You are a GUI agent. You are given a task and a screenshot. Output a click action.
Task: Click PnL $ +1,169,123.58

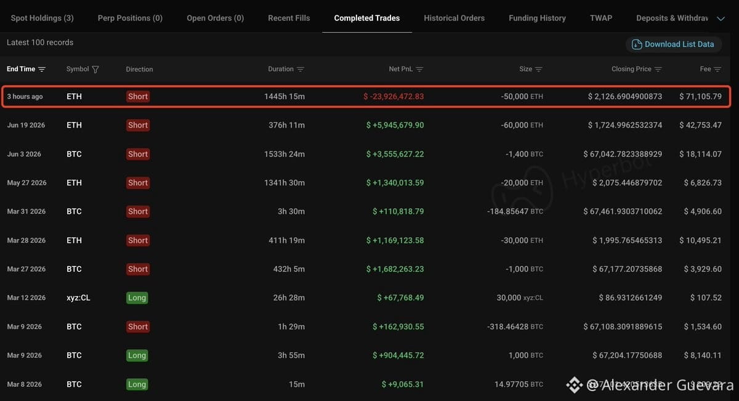pos(395,240)
